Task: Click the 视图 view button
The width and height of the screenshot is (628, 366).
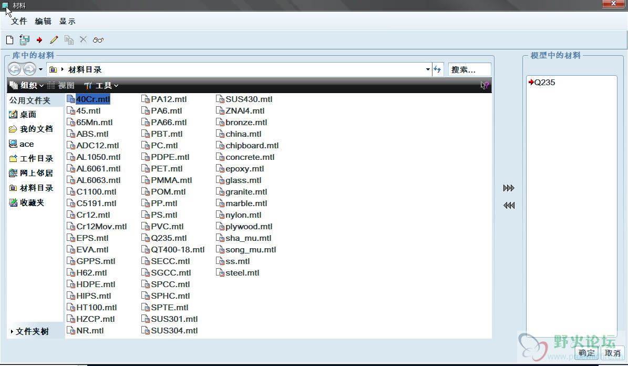Action: click(61, 85)
